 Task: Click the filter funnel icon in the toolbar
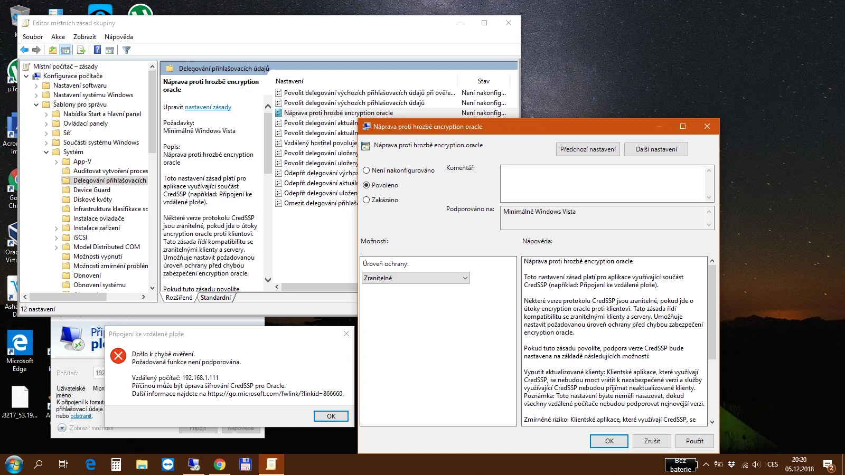pyautogui.click(x=127, y=50)
